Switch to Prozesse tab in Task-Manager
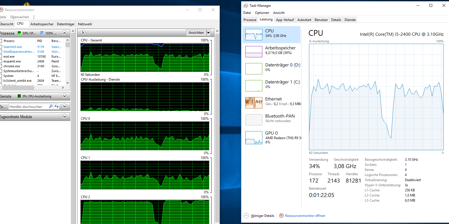The image size is (449, 224). (250, 20)
